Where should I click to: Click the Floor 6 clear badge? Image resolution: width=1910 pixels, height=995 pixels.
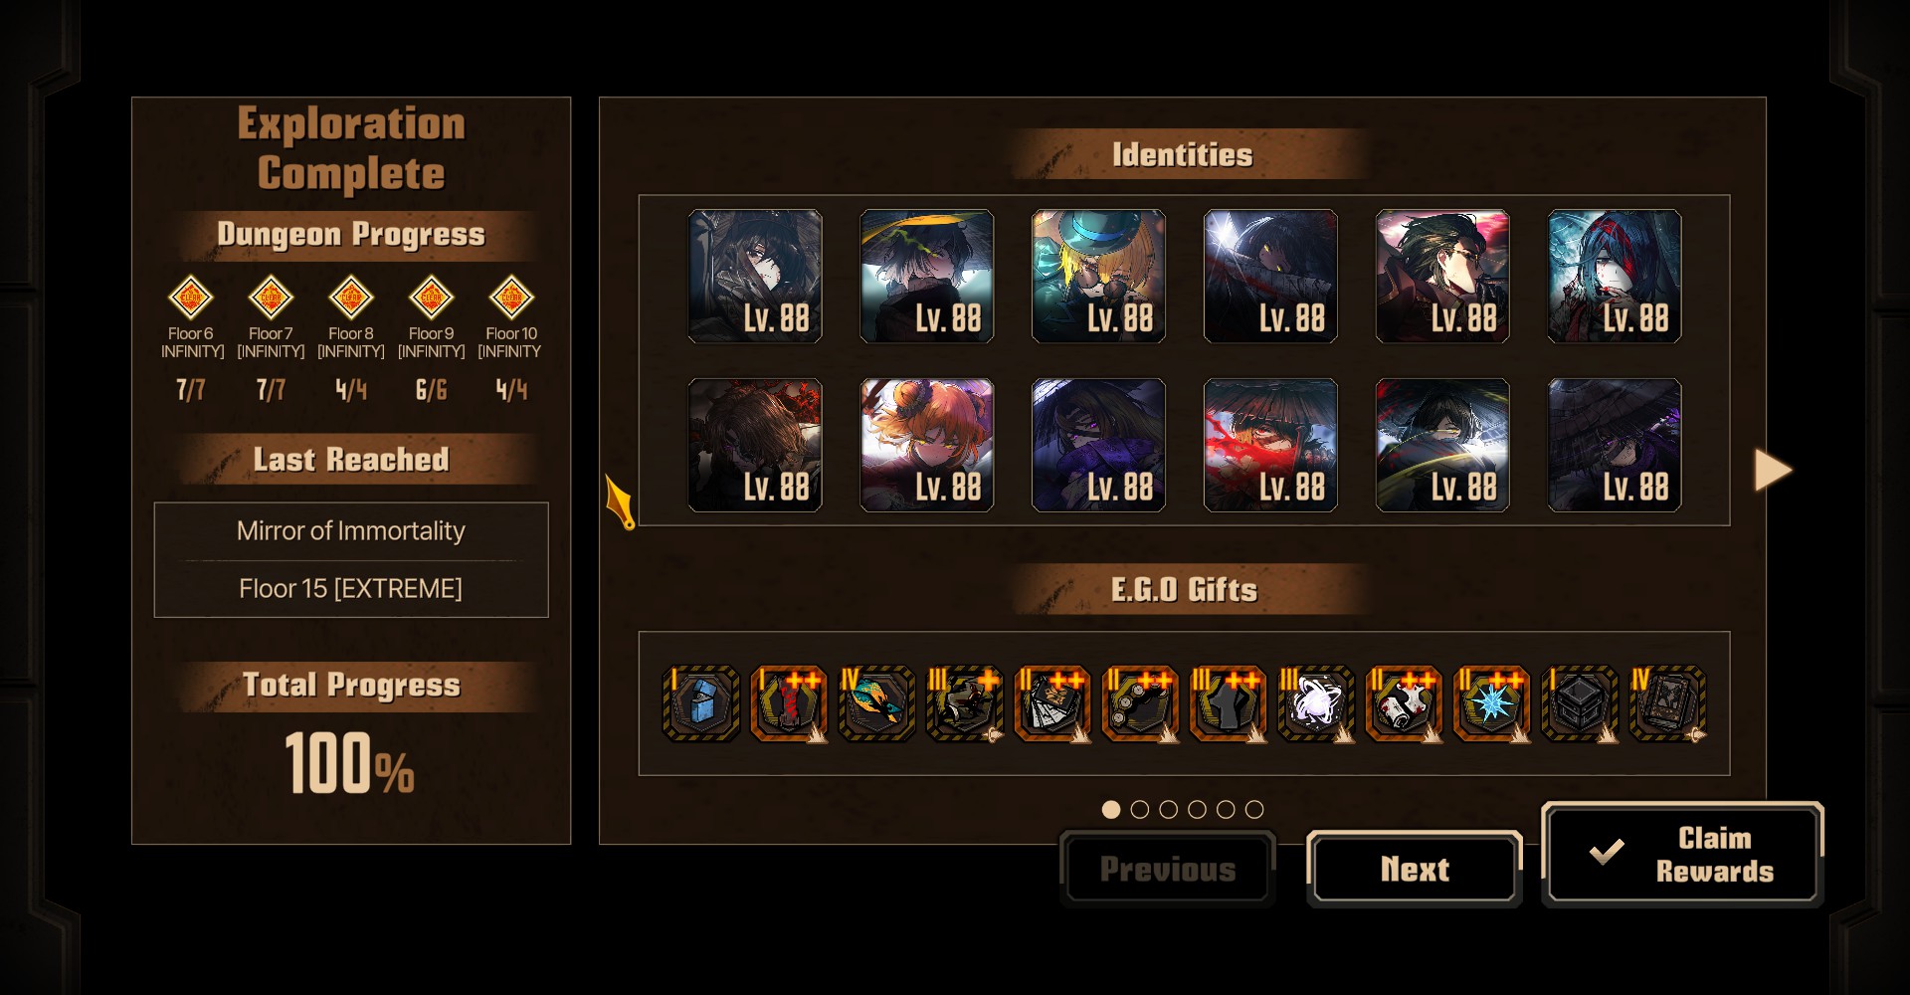coord(190,297)
